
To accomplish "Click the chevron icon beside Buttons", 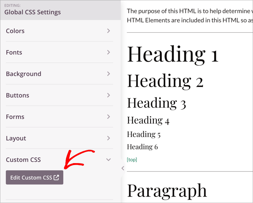I will click(108, 95).
